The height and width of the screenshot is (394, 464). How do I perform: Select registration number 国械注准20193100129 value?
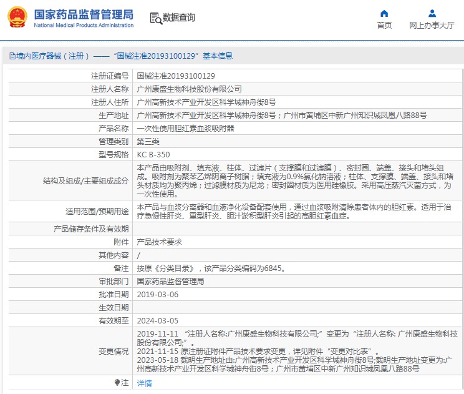tap(176, 76)
